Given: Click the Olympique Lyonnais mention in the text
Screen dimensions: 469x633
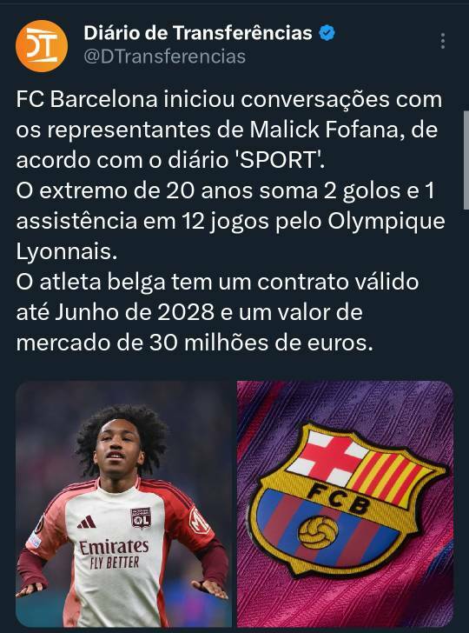Looking at the screenshot, I should point(230,237).
